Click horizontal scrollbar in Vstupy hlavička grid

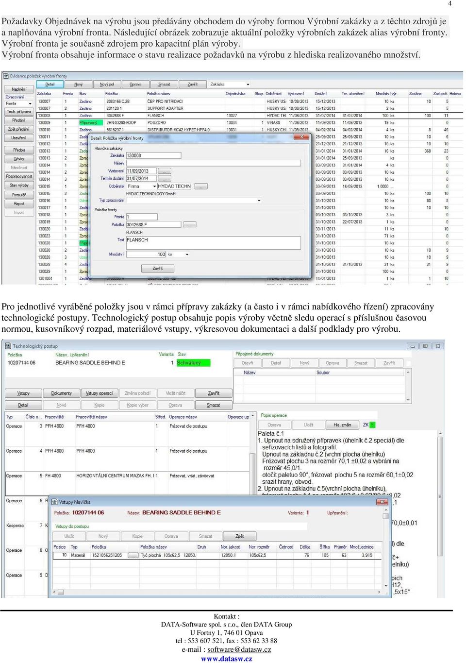click(217, 592)
